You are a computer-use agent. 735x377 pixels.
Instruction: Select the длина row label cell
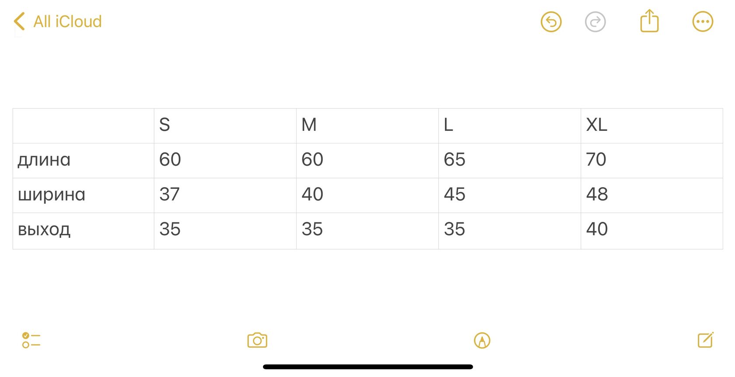[84, 161]
